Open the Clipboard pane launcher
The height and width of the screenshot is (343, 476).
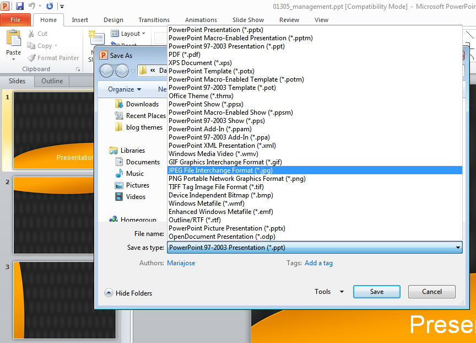coord(78,69)
